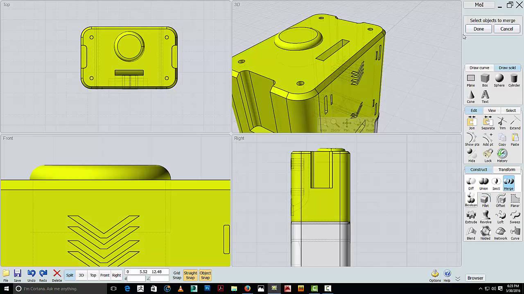
Task: Click the Add pt tool
Action: (488, 139)
